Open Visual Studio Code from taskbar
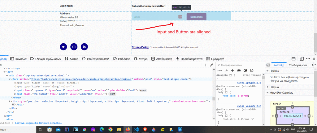This screenshot has height=133, width=317. [x=136, y=129]
